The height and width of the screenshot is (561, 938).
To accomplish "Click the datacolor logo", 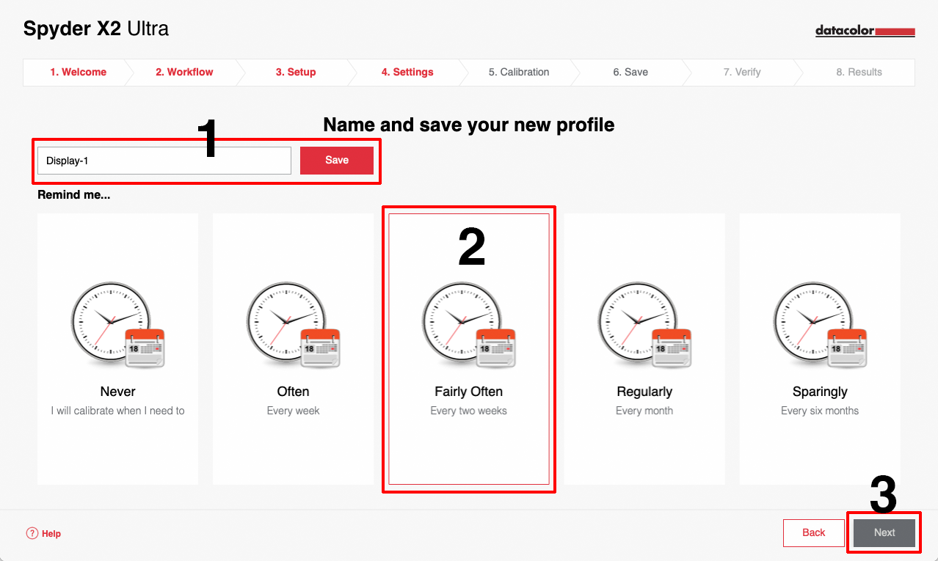I will tap(865, 31).
